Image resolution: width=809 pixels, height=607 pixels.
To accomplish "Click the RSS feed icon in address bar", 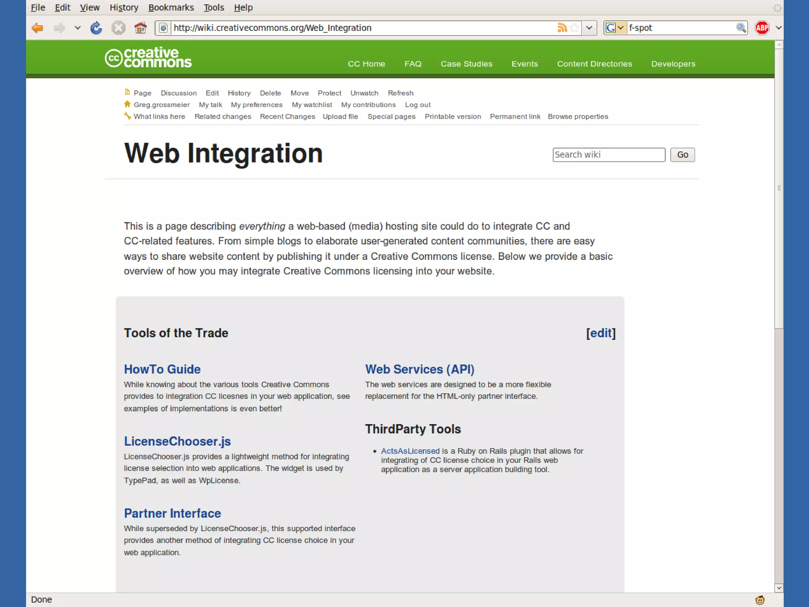I will coord(562,28).
